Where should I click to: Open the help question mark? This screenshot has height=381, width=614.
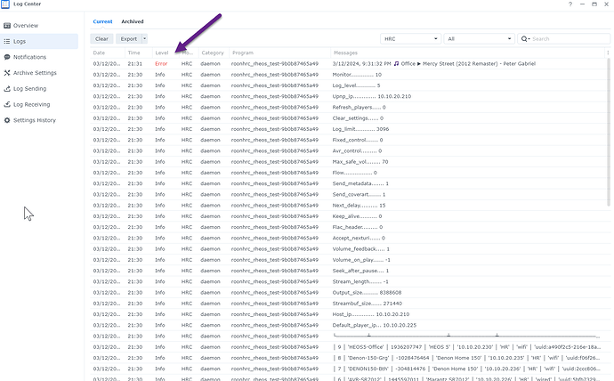click(x=570, y=4)
